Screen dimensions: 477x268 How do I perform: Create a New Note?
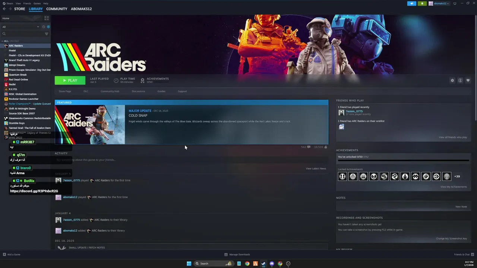(x=461, y=207)
